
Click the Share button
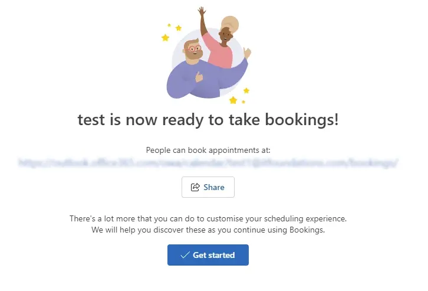tap(208, 187)
